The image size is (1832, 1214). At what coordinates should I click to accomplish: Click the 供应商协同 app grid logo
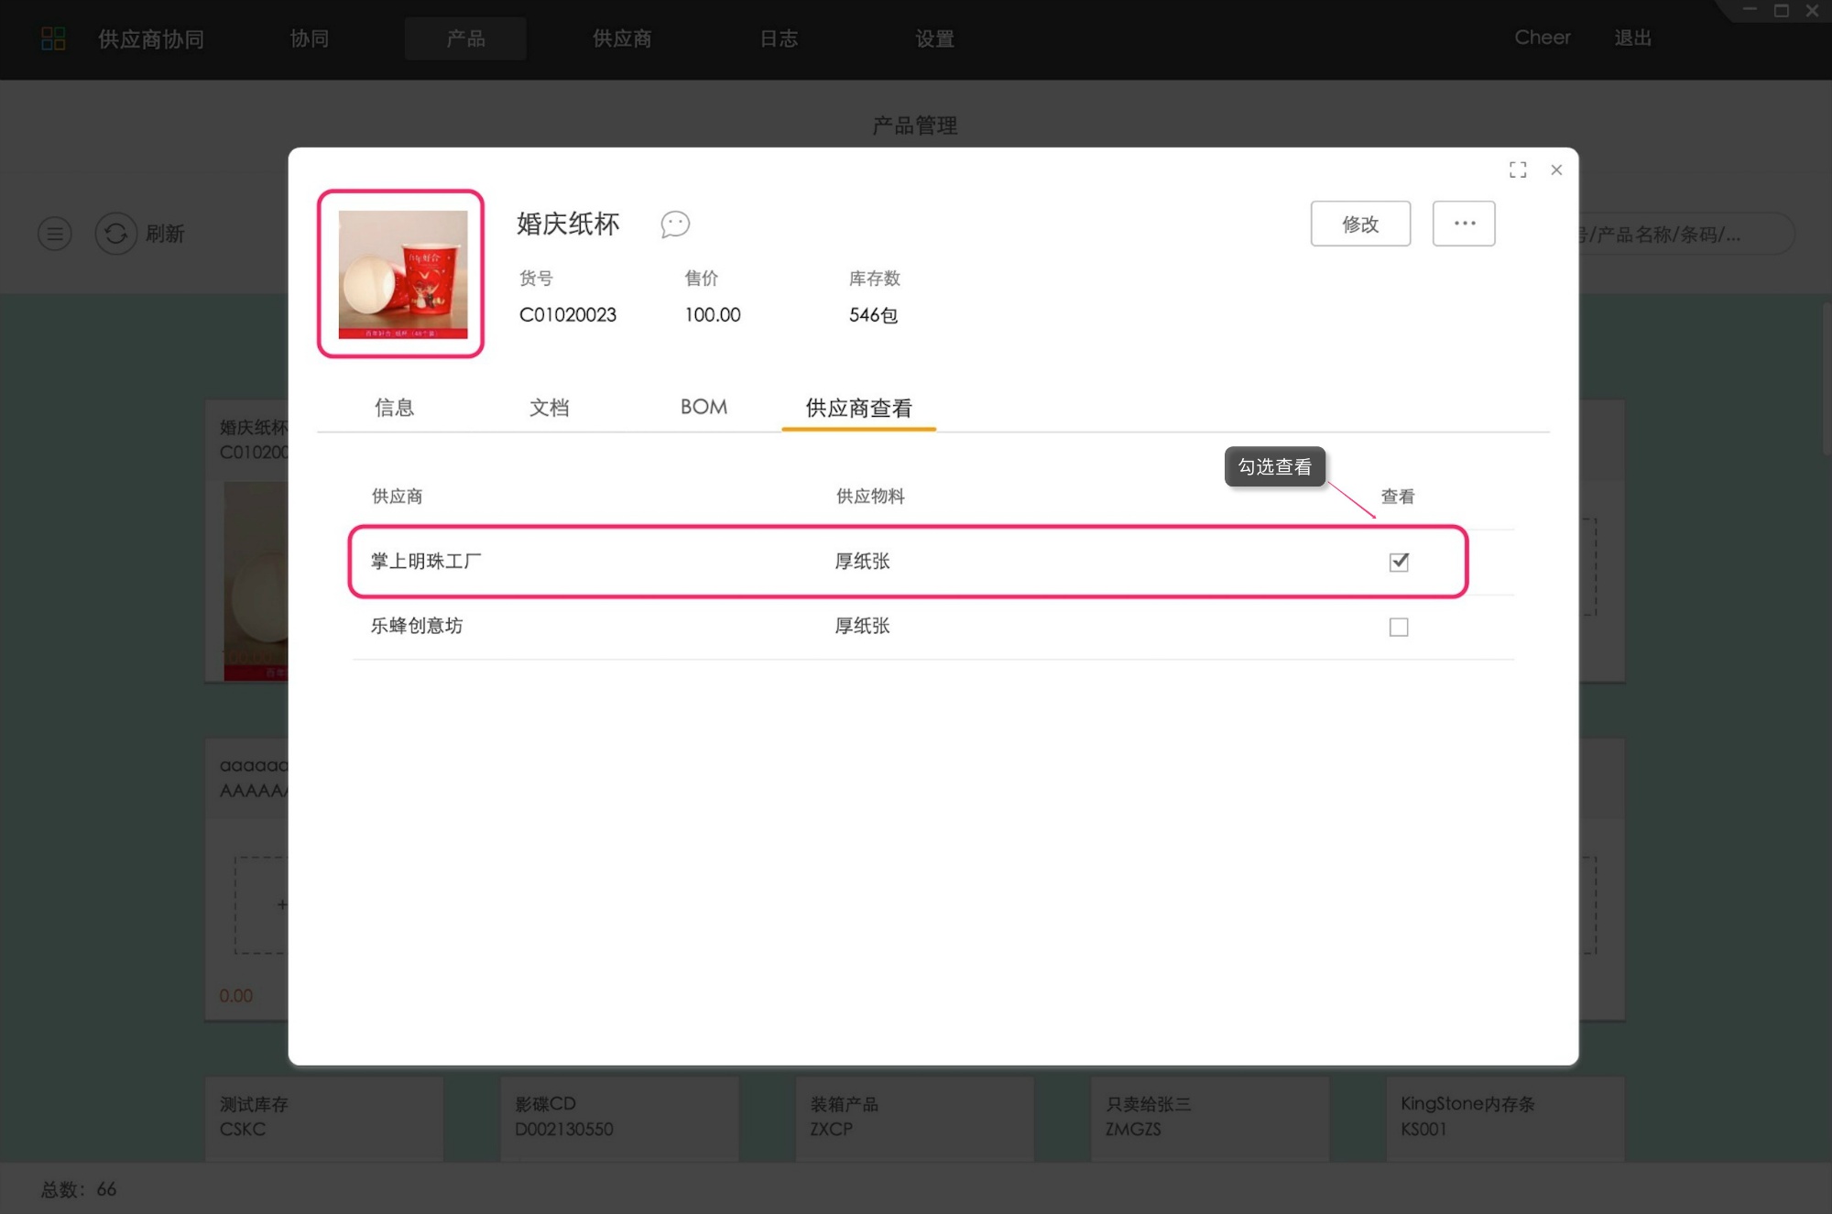(54, 38)
